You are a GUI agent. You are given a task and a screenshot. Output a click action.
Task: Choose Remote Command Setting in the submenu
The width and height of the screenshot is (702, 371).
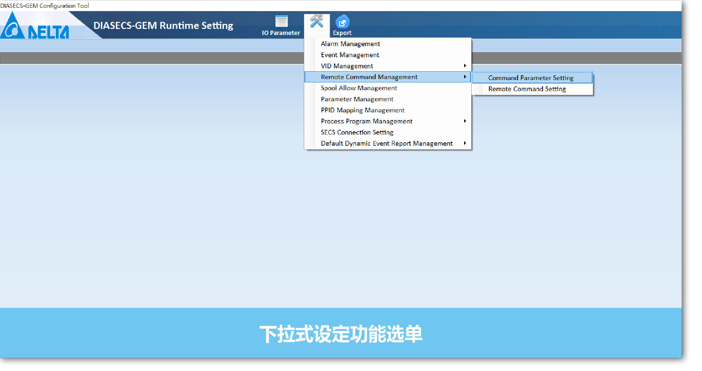click(527, 89)
